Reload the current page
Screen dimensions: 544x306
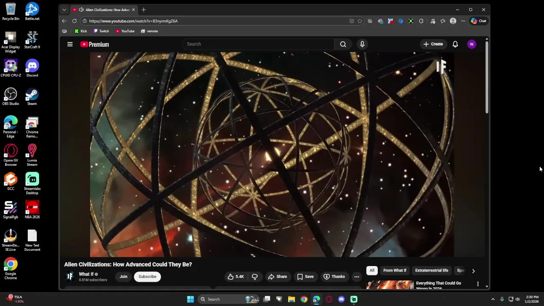coord(74,21)
